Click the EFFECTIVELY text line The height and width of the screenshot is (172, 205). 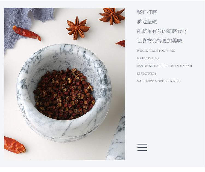[147, 73]
